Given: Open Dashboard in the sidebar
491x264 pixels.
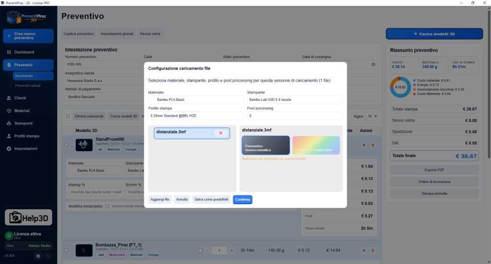Looking at the screenshot, I should (x=28, y=52).
